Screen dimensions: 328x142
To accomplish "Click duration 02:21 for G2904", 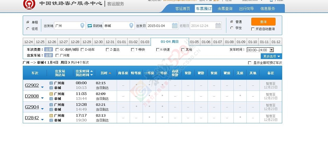I will [x=101, y=105].
